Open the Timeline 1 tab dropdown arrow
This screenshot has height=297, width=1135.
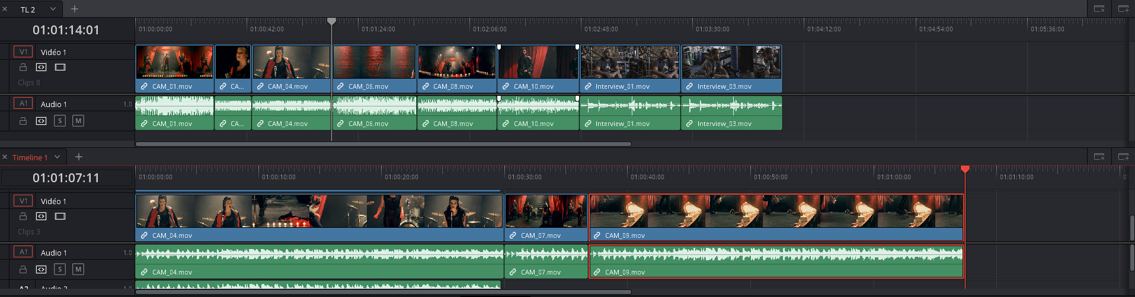point(57,157)
